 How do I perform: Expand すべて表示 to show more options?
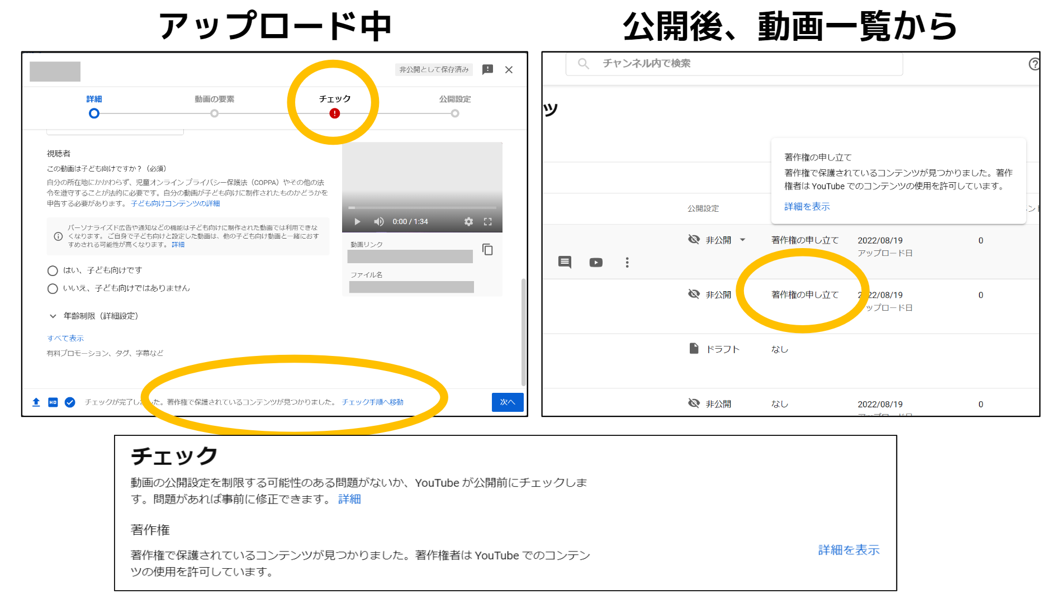pos(65,338)
